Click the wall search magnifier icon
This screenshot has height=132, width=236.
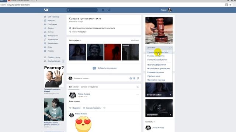[x=138, y=87]
